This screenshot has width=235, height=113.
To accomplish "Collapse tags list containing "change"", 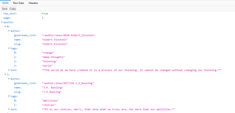I will click(9, 49).
